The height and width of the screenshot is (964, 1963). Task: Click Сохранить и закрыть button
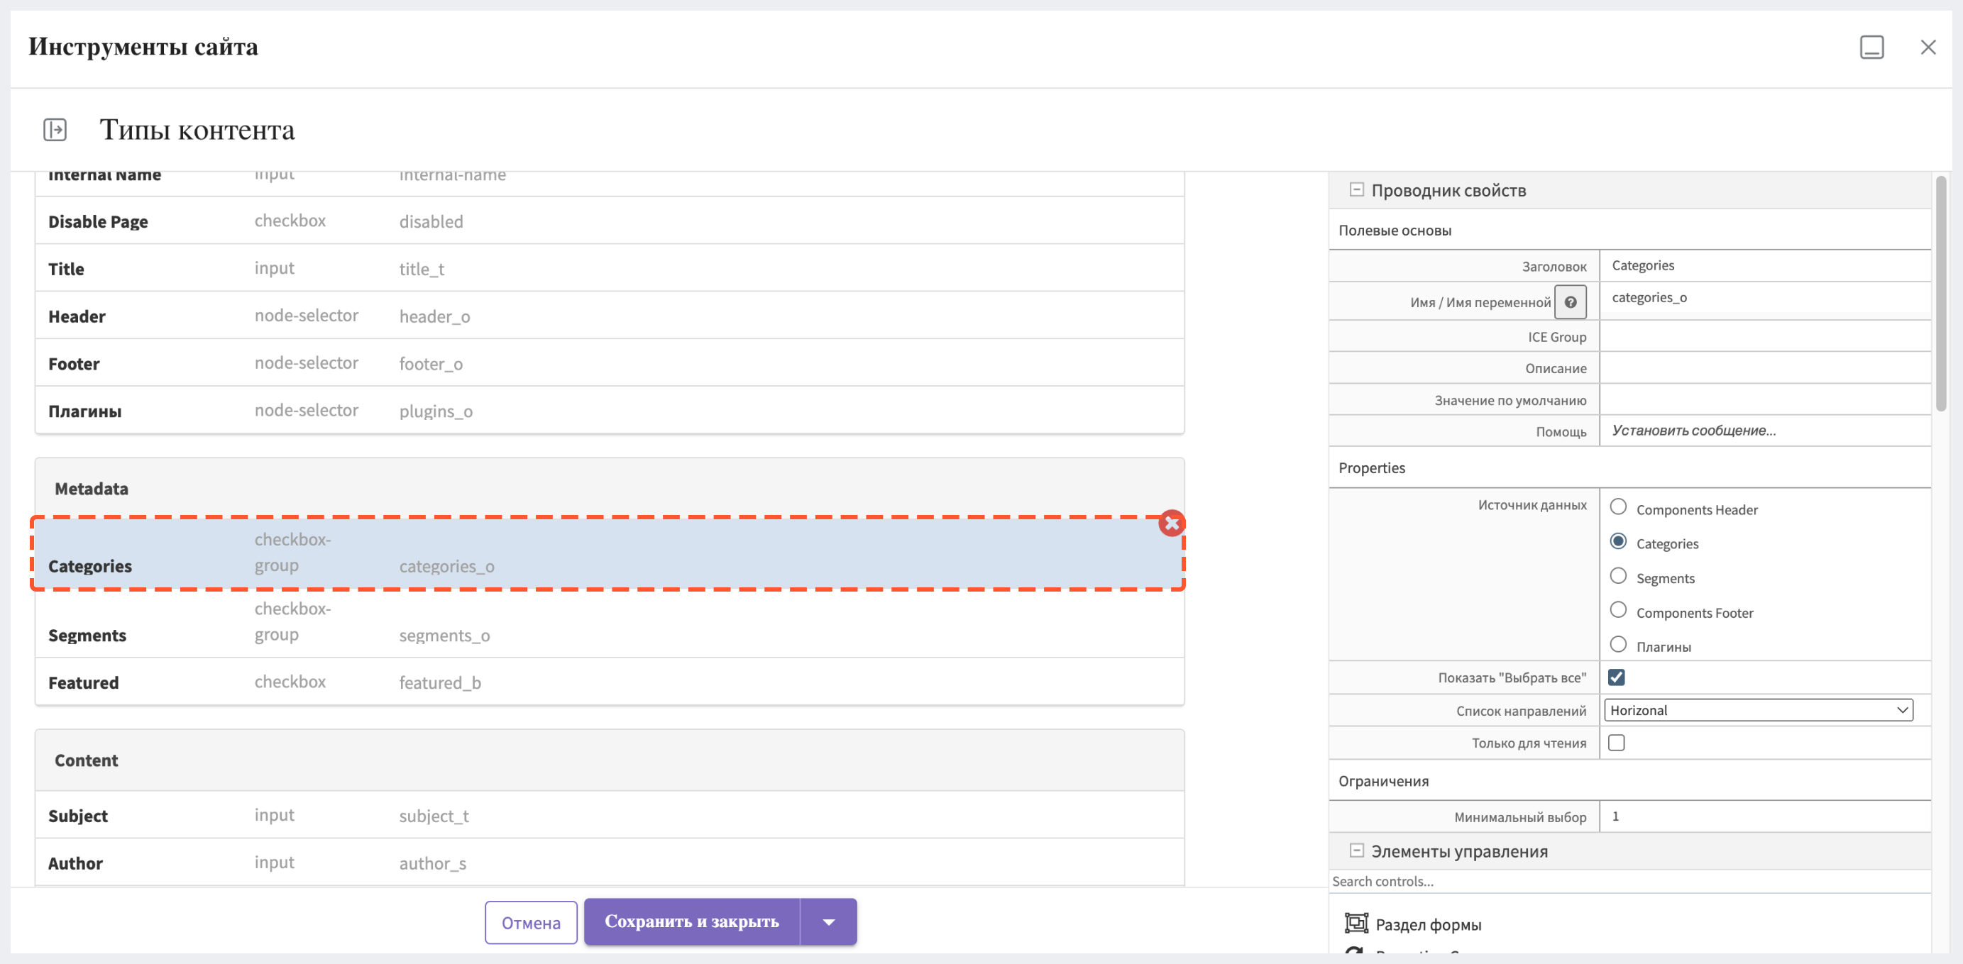691,921
